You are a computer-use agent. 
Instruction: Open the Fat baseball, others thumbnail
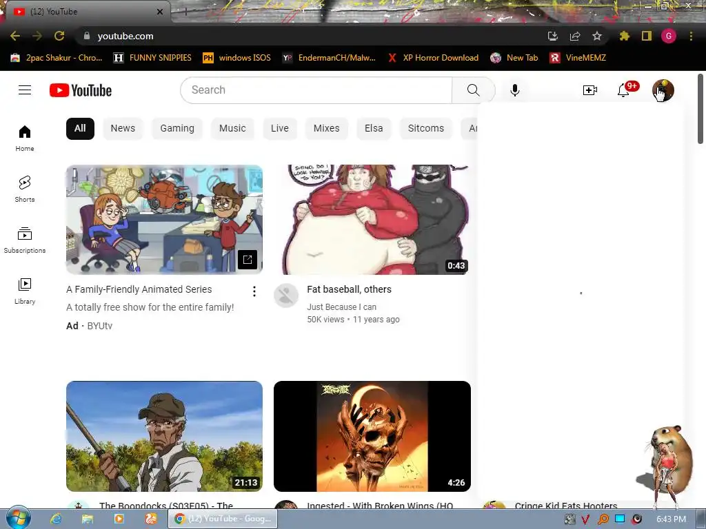[x=372, y=220]
